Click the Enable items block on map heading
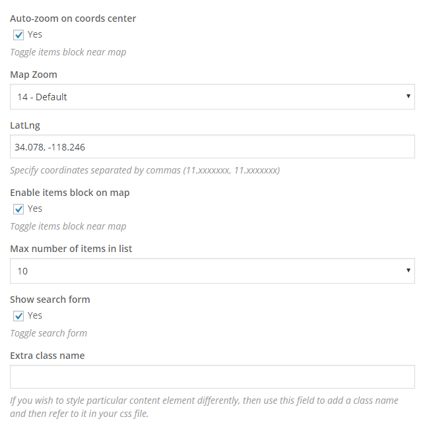The width and height of the screenshot is (425, 446). (x=70, y=193)
